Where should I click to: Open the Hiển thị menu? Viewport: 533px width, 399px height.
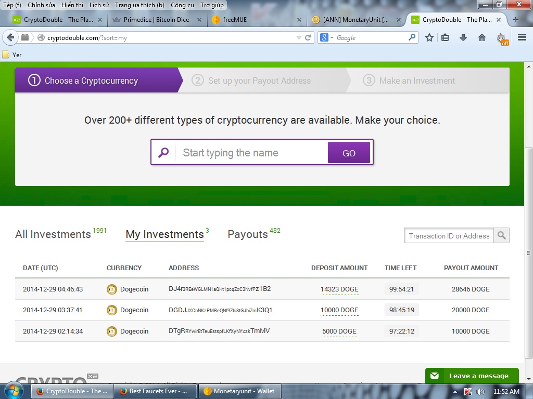[x=72, y=5]
